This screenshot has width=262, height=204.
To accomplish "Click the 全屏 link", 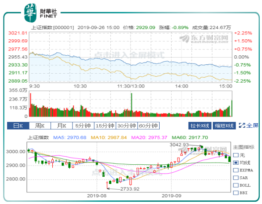I will [252, 125].
